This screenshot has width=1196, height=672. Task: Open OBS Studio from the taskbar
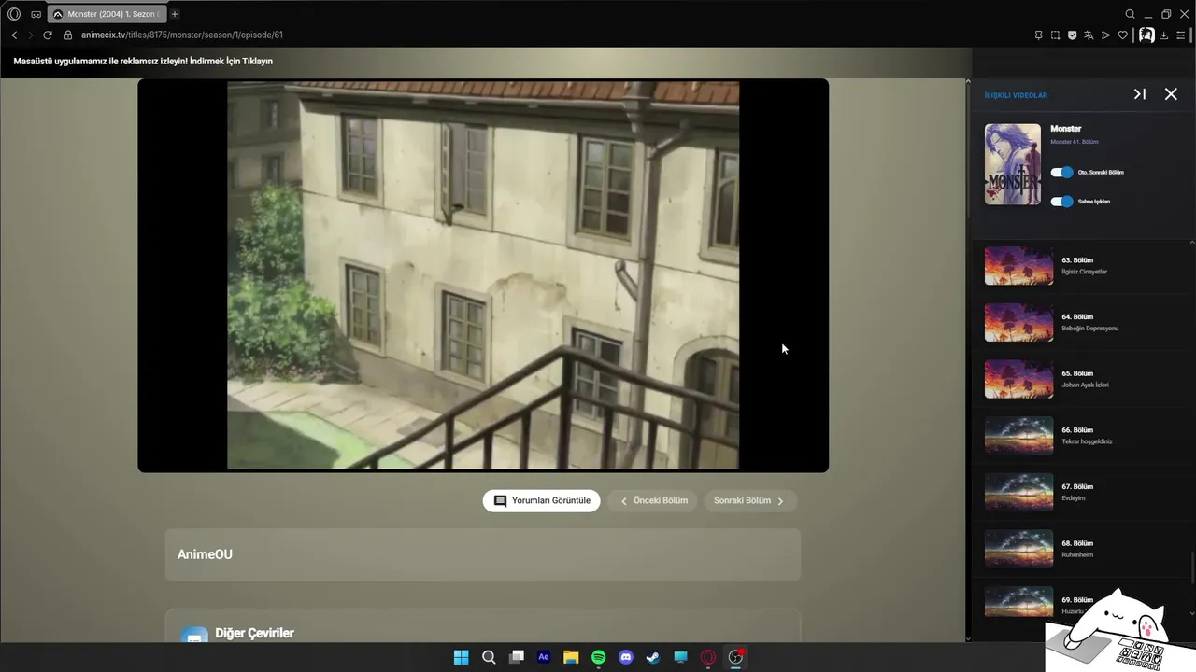click(x=735, y=657)
